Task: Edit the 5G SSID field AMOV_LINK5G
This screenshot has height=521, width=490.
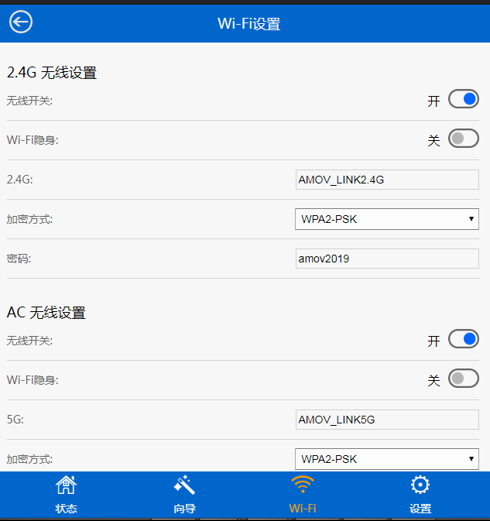Action: click(387, 420)
